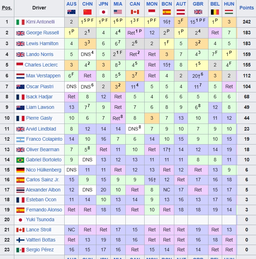Open Carlos Sainz Jr. driver page
Image resolution: width=256 pixels, height=259 pixels.
(x=43, y=180)
